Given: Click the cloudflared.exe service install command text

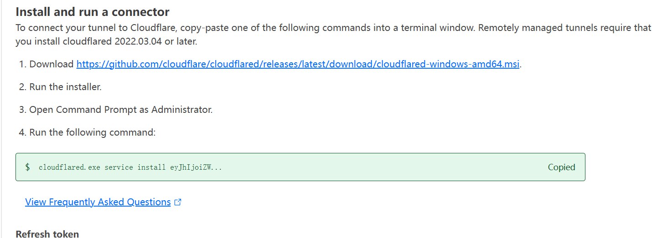Looking at the screenshot, I should coord(130,167).
